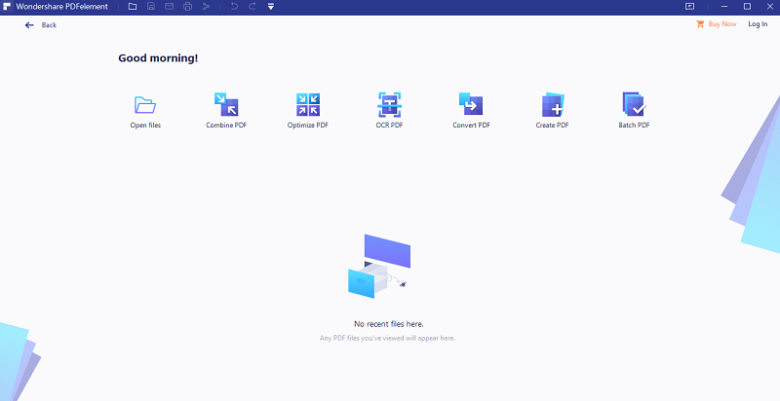Click the save icon in title bar
Screen dimensions: 780x401
[x=151, y=7]
